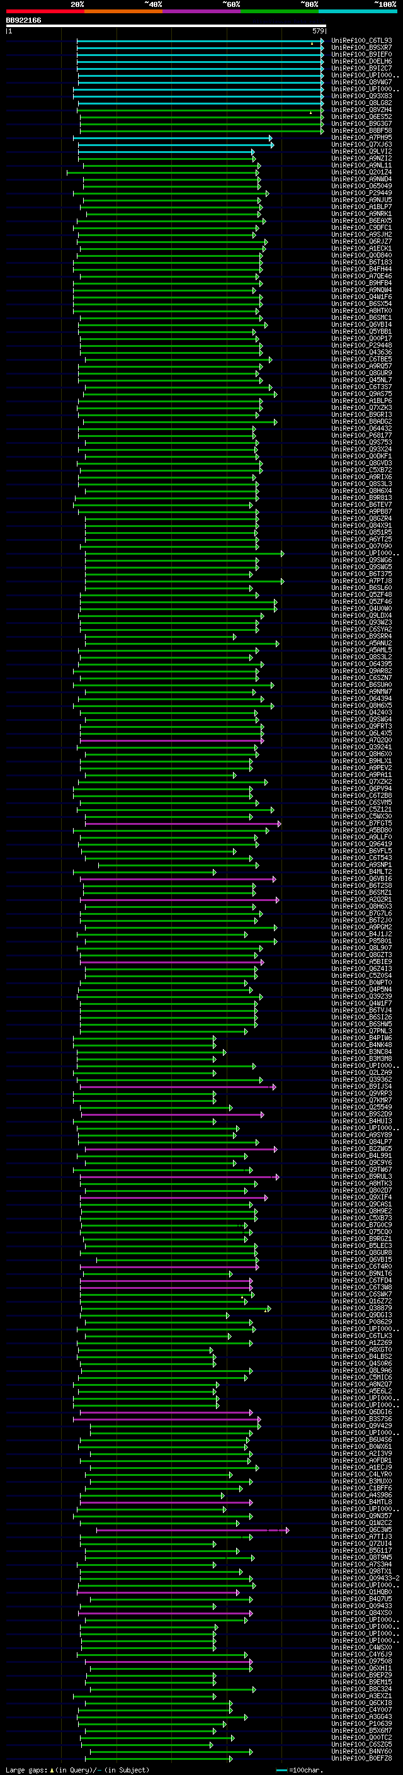The height and width of the screenshot is (1775, 403).
Task: Click the white query sequence bar
Action: point(166,26)
